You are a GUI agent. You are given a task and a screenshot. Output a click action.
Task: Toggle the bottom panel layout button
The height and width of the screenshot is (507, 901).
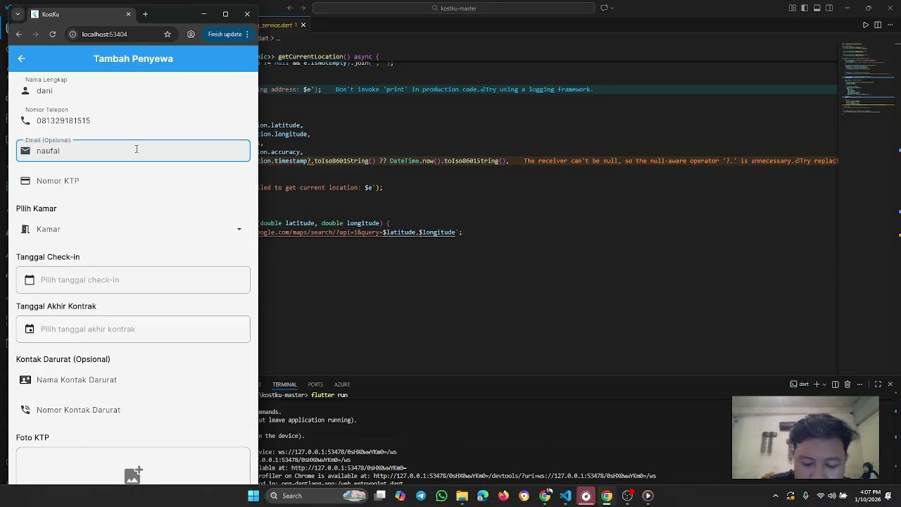817,8
